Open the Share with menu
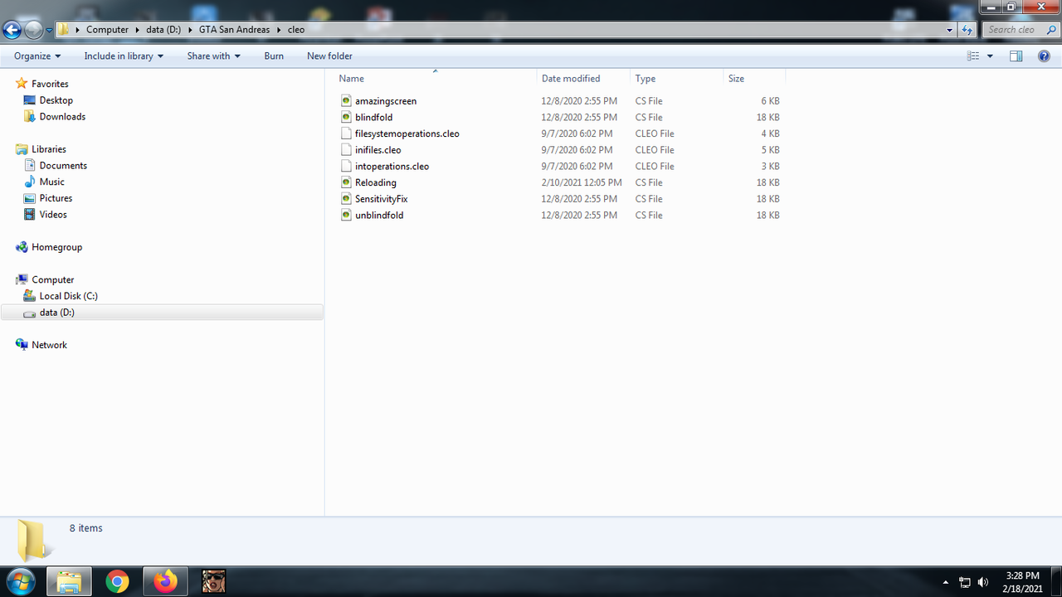The width and height of the screenshot is (1062, 597). (x=213, y=56)
